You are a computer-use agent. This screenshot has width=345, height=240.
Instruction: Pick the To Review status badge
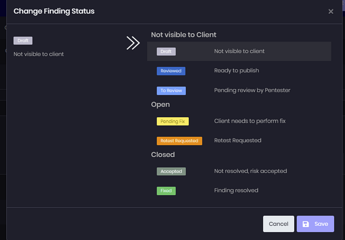point(171,91)
